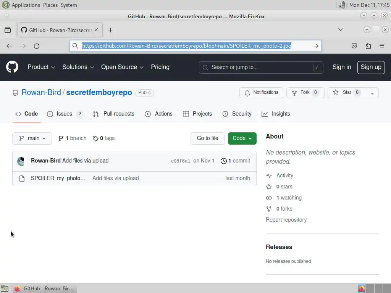Image resolution: width=391 pixels, height=293 pixels.
Task: Close the GitHub Rowan-Bird tab
Action: click(x=96, y=30)
